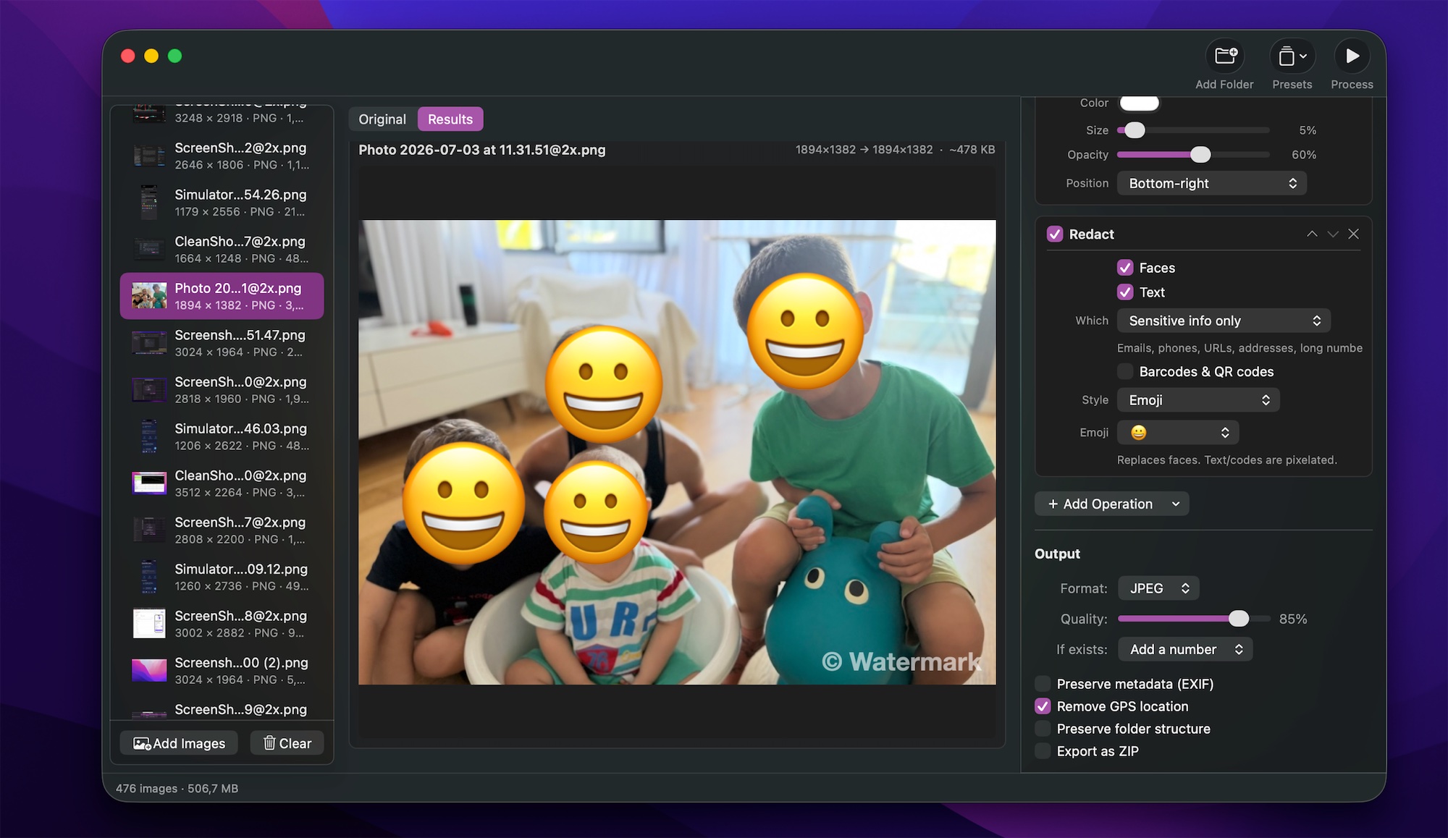
Task: Select Simulator....09.12.png in the list
Action: click(x=222, y=577)
